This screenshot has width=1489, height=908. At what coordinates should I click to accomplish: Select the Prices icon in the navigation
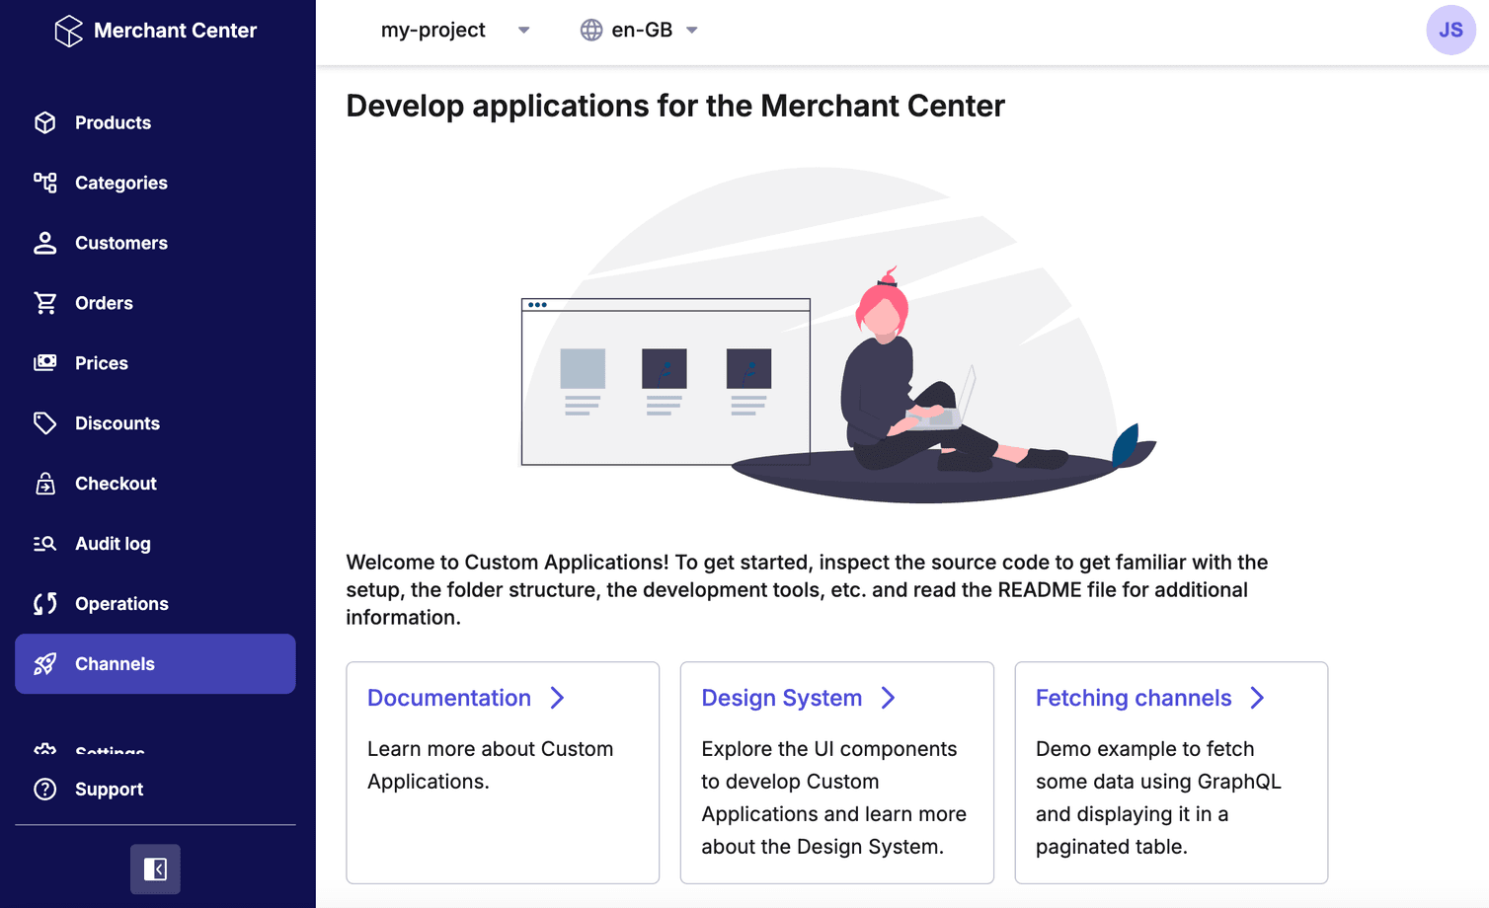45,363
